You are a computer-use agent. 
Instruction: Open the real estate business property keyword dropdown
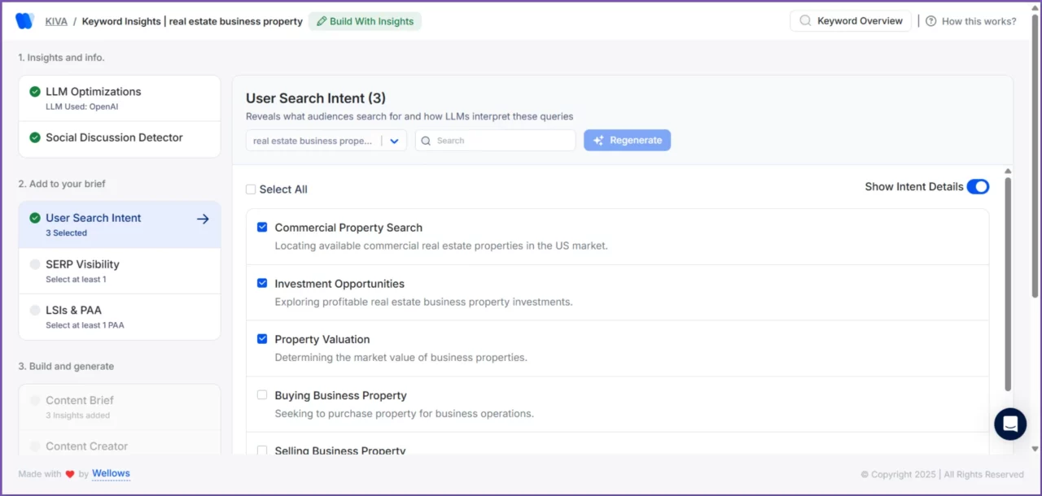tap(394, 141)
